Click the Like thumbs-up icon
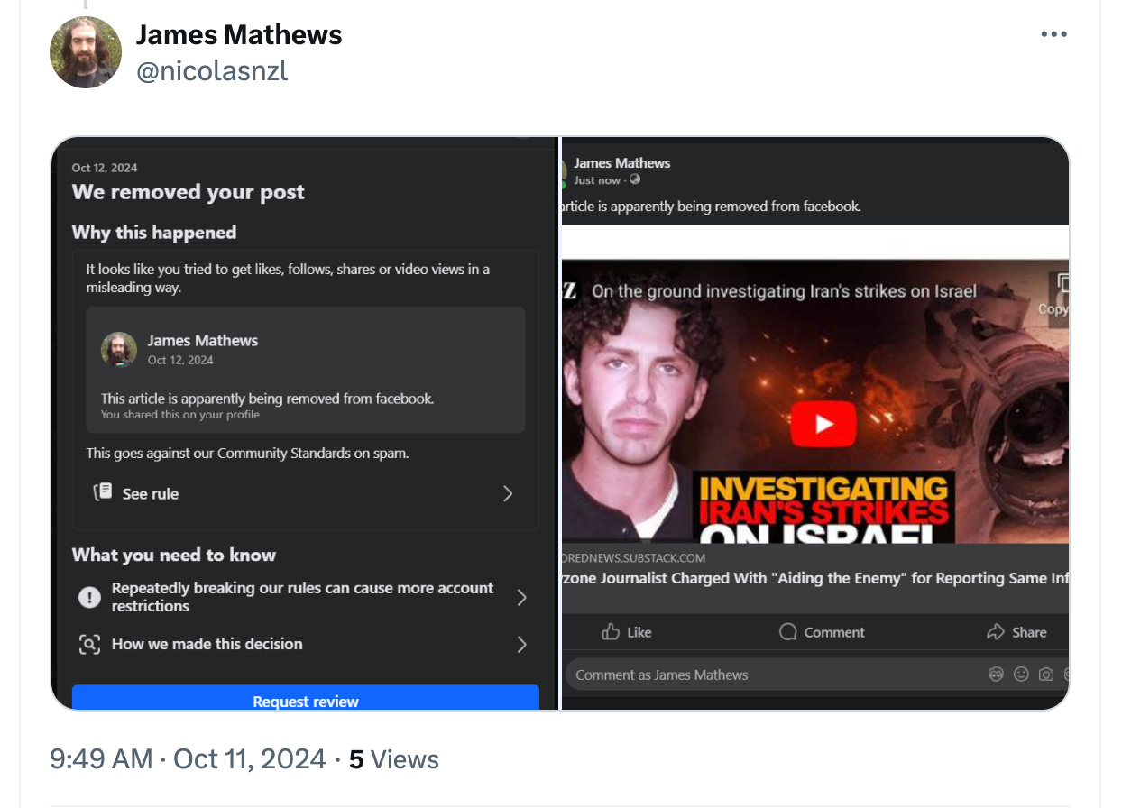 click(x=611, y=632)
